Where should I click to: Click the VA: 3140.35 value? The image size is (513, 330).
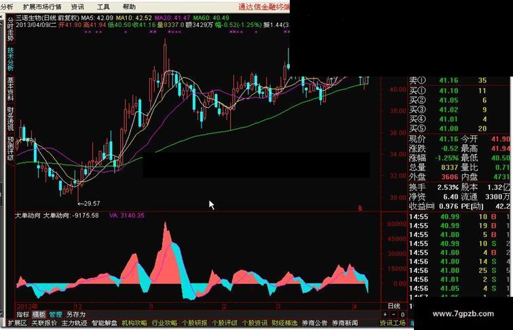click(127, 215)
